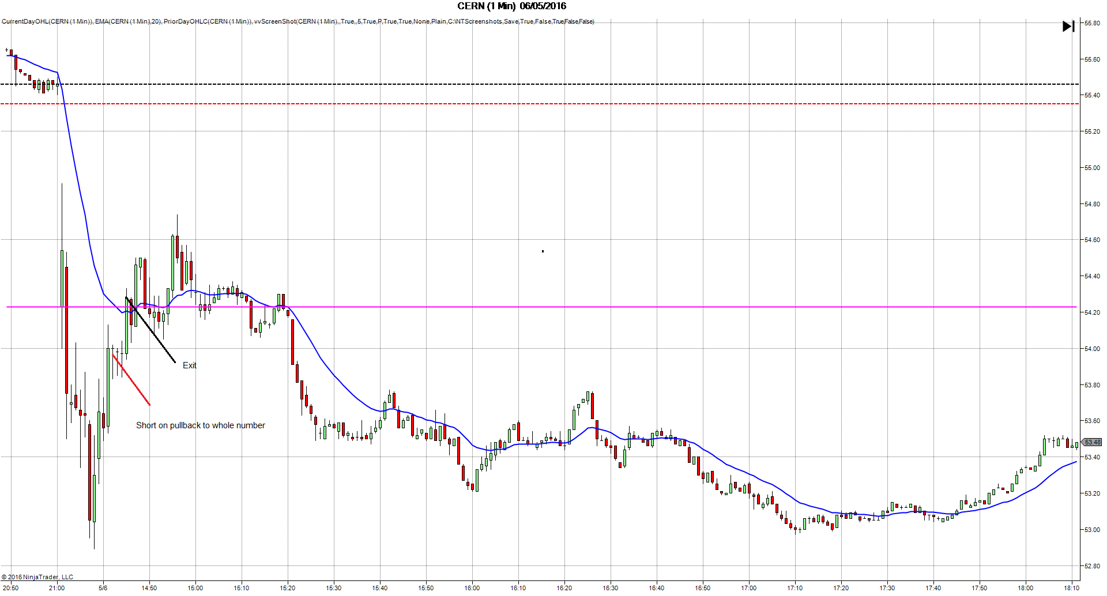This screenshot has height=596, width=1107.
Task: Click the 16:30 time axis label
Action: (x=610, y=588)
